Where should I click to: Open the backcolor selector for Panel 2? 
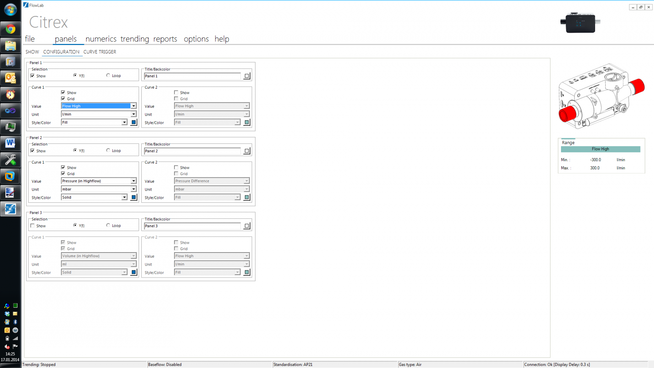247,151
